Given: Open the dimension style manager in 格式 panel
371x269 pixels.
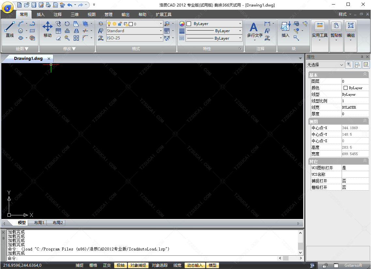Looking at the screenshot, I should point(101,38).
